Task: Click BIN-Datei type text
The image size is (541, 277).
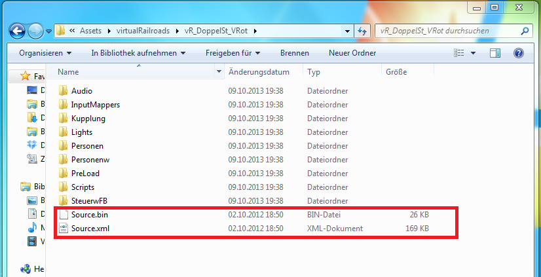Action: click(324, 215)
